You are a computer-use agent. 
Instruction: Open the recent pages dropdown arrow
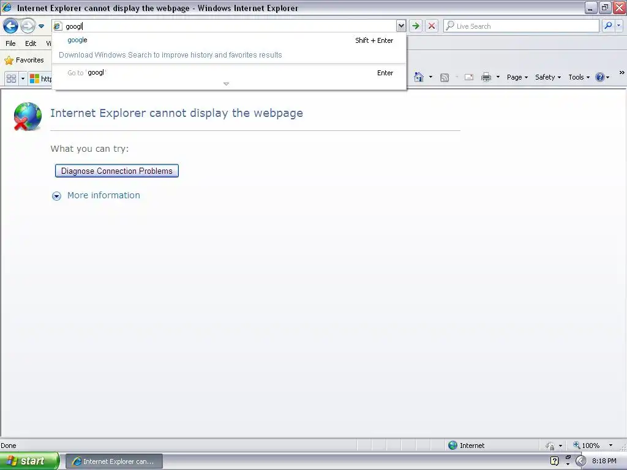pyautogui.click(x=41, y=26)
